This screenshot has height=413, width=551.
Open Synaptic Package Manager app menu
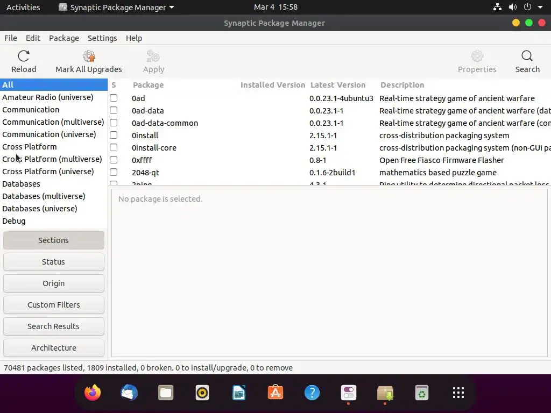coord(116,8)
